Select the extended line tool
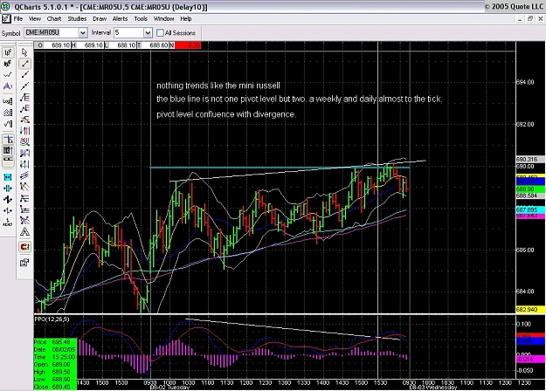The image size is (546, 391). point(24,86)
